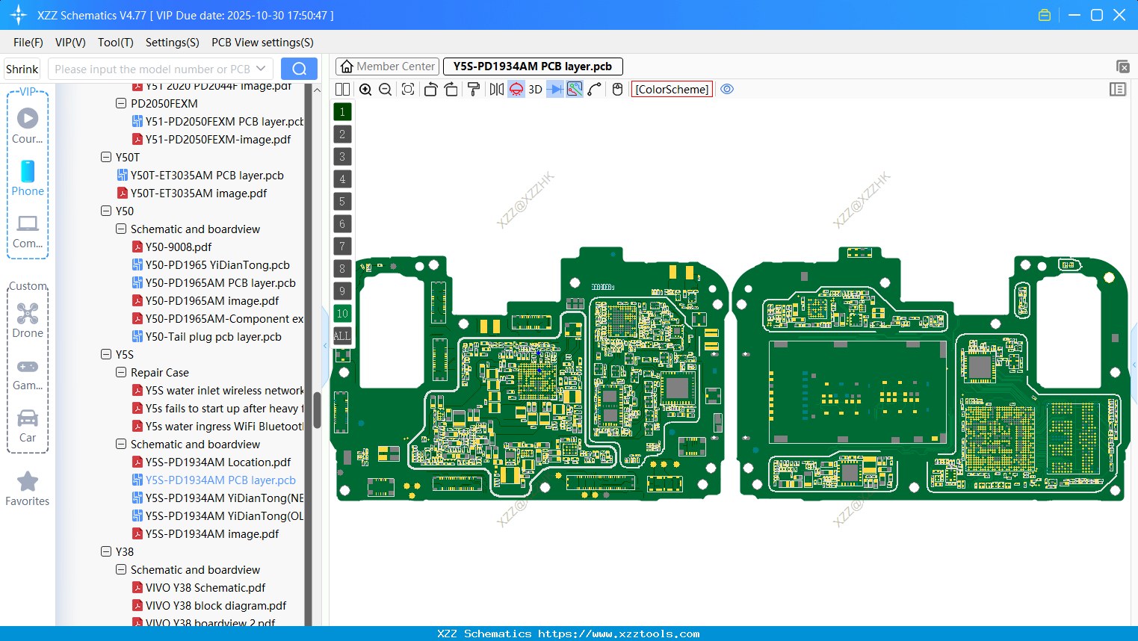
Task: Click the rotate-left toolbar icon
Action: pyautogui.click(x=430, y=89)
